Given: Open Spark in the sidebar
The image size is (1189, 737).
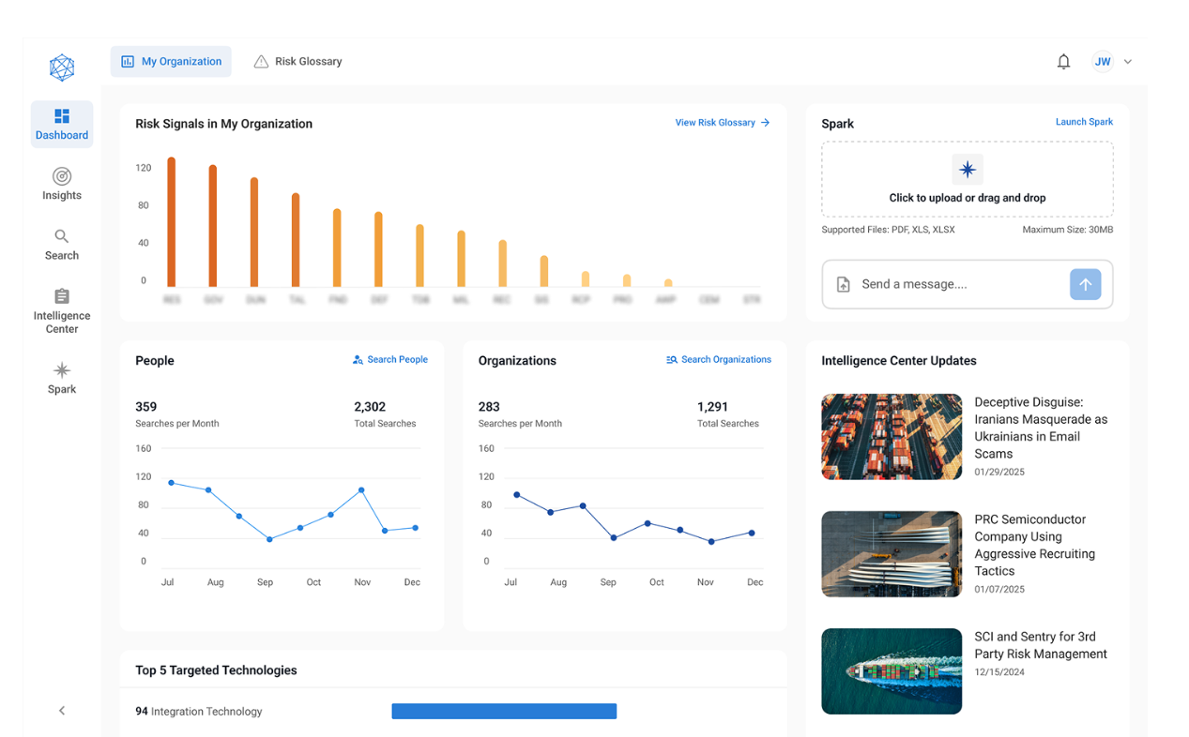Looking at the screenshot, I should click(62, 378).
